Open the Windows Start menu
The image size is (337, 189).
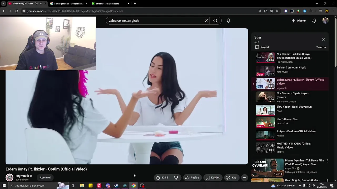4,186
